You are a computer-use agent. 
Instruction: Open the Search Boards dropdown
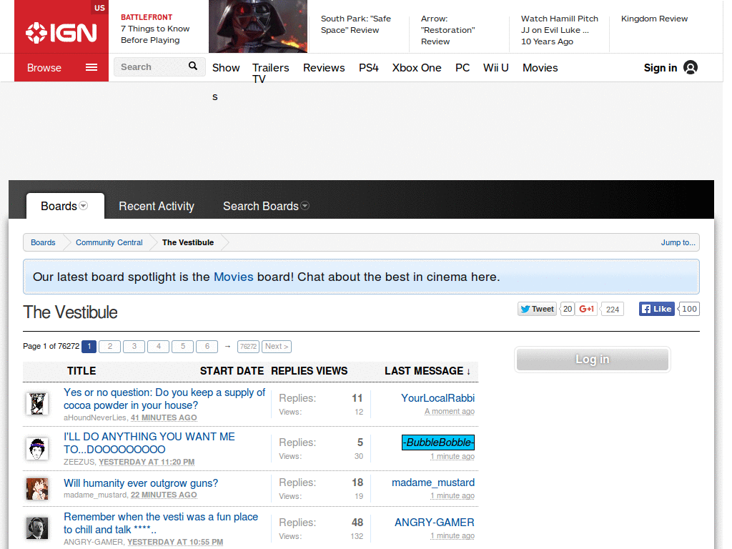(305, 206)
